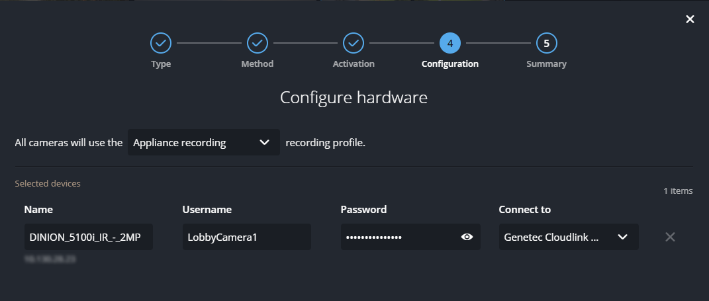Click the Name field containing DINION_5100i_IR_-_2MP
The height and width of the screenshot is (301, 709).
click(89, 237)
